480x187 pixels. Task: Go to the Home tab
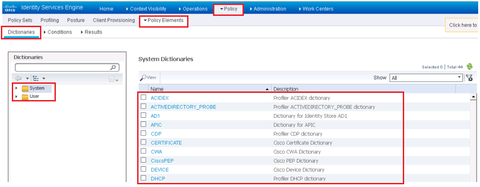click(x=106, y=9)
